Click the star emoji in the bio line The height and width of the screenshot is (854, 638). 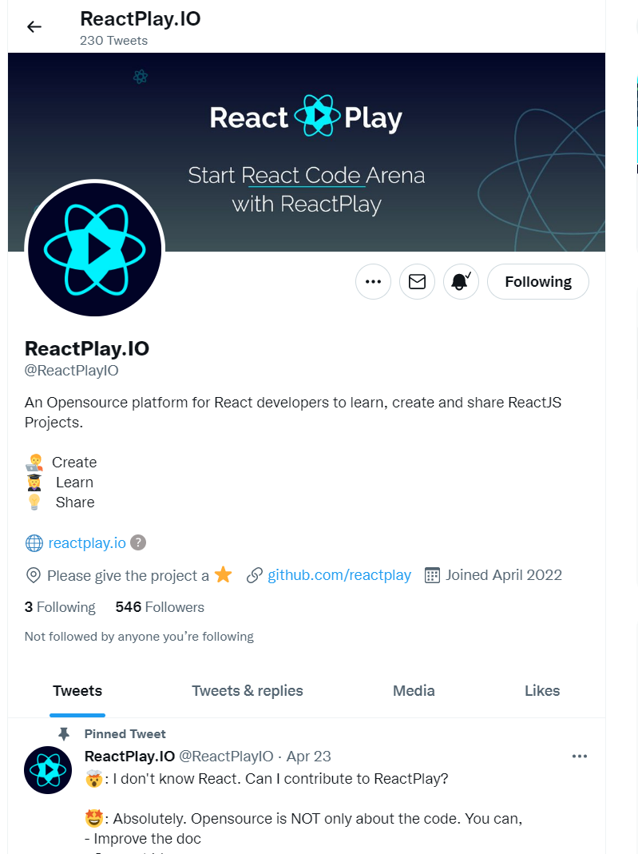223,574
